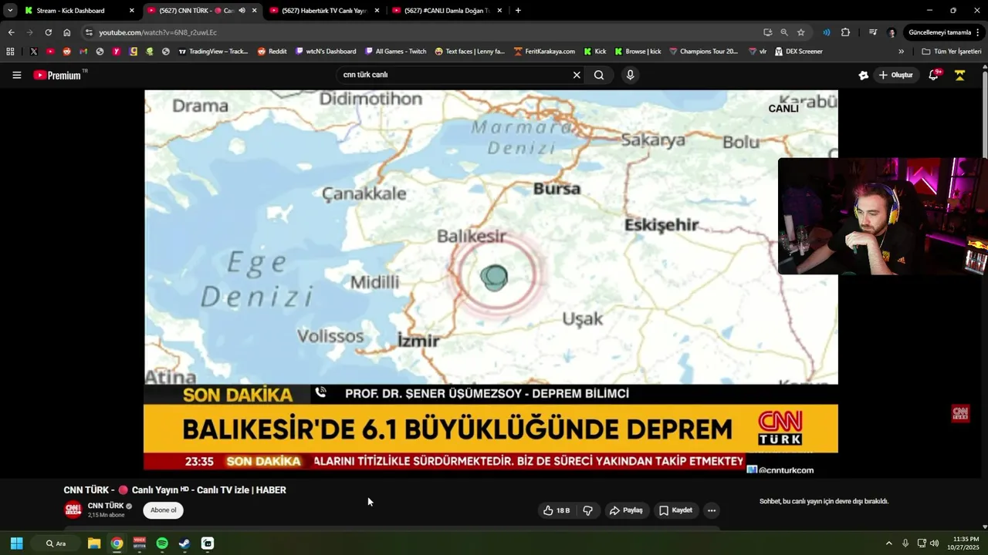View site information icon in address bar
Viewport: 988px width, 555px height.
[89, 32]
